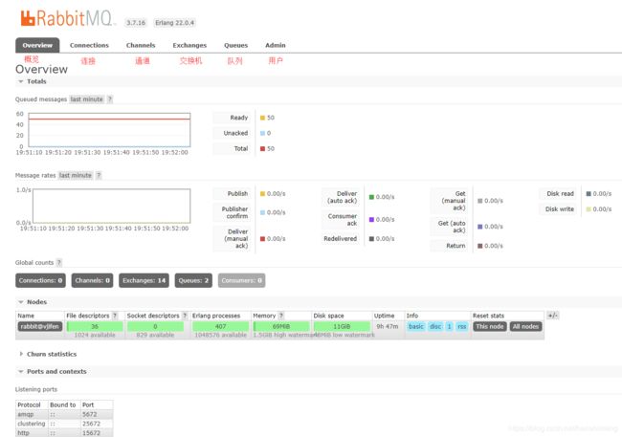The width and height of the screenshot is (622, 437).
Task: Click the Disk write rate swatch
Action: (589, 209)
